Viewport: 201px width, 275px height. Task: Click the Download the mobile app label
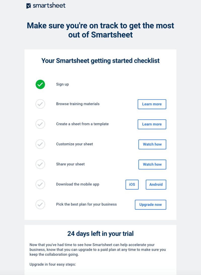[x=77, y=184]
